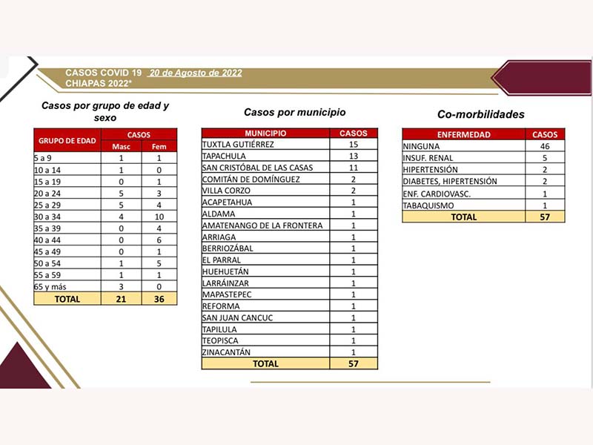The height and width of the screenshot is (445, 593).
Task: Click the value 15 for Tuxtla Gutiérrez
Action: coord(354,144)
